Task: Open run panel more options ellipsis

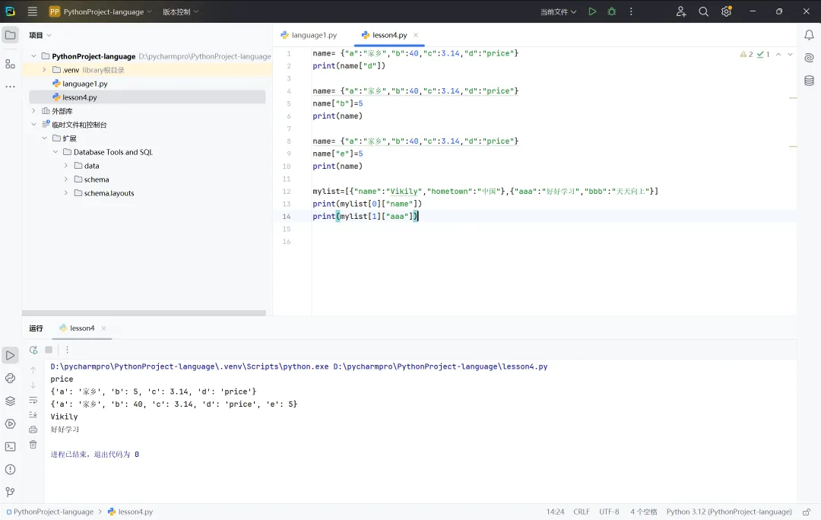Action: (67, 350)
